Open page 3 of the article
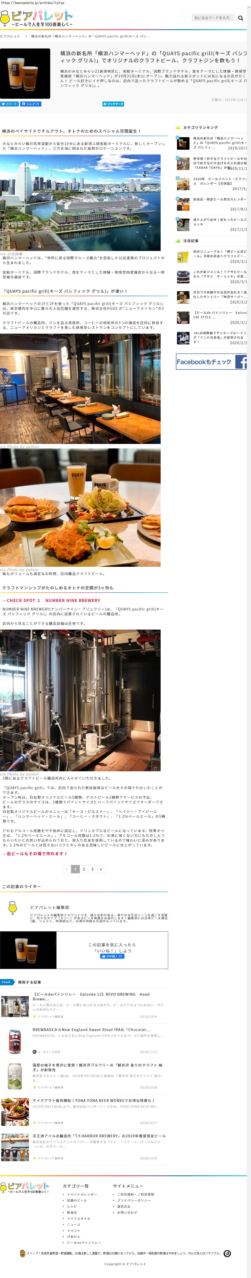 click(x=92, y=869)
